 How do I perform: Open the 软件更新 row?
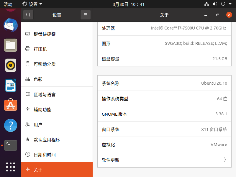pyautogui.click(x=164, y=160)
